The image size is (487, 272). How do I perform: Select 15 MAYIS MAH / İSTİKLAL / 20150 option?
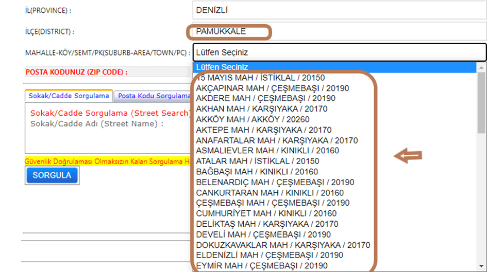tap(261, 78)
